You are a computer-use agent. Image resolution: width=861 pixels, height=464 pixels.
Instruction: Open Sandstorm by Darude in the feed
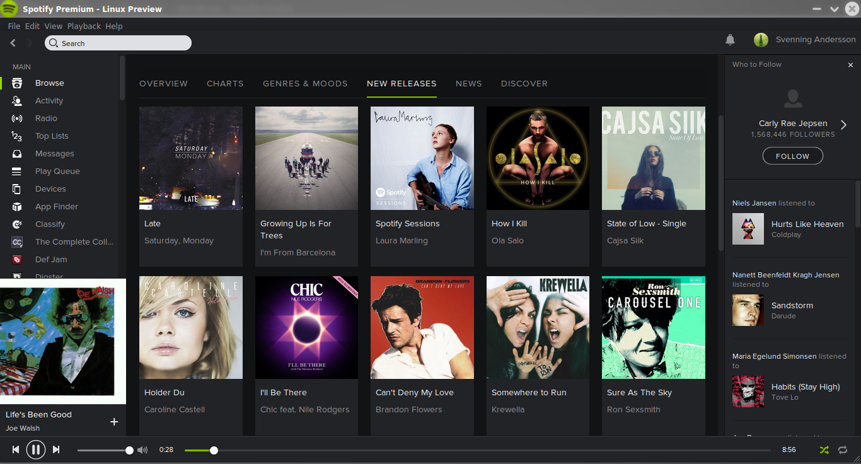pos(792,305)
